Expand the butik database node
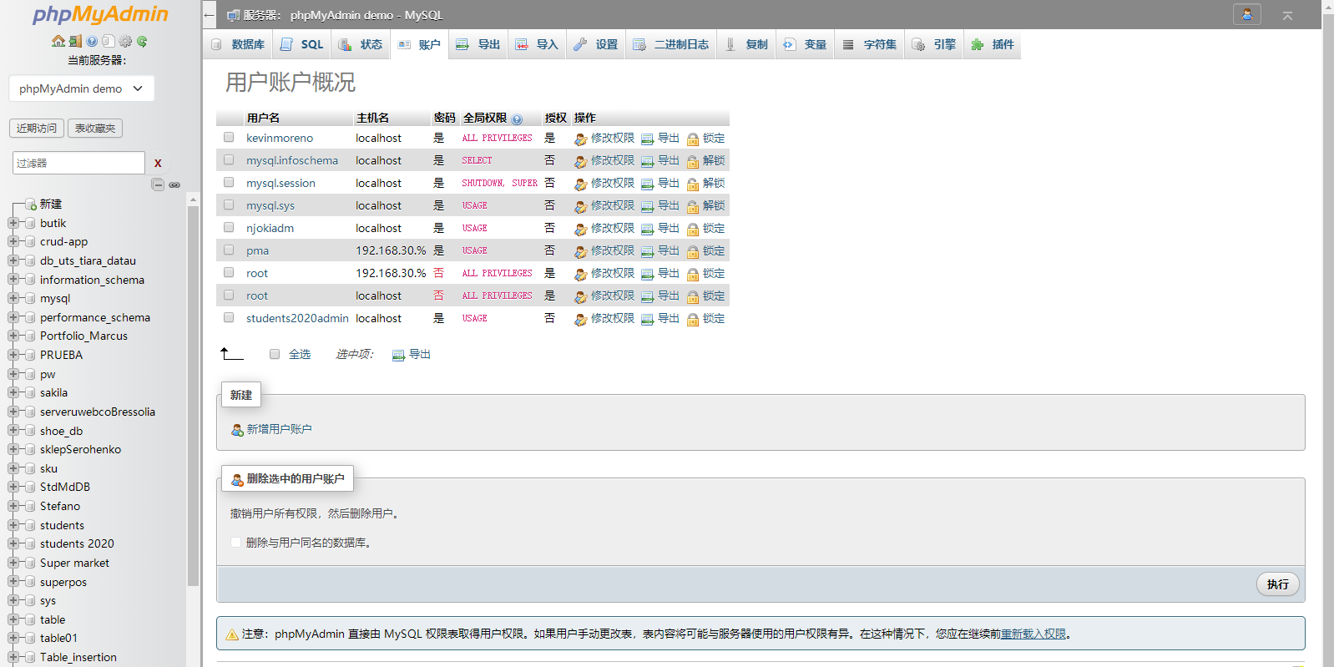This screenshot has height=667, width=1334. 13,223
